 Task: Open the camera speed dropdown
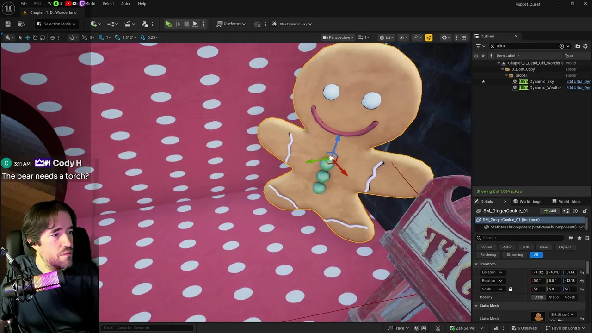click(364, 37)
